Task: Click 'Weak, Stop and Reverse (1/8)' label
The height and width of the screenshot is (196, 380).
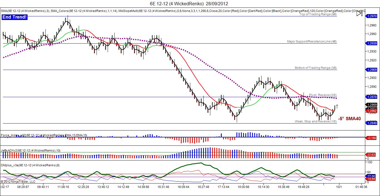Action: (316, 121)
